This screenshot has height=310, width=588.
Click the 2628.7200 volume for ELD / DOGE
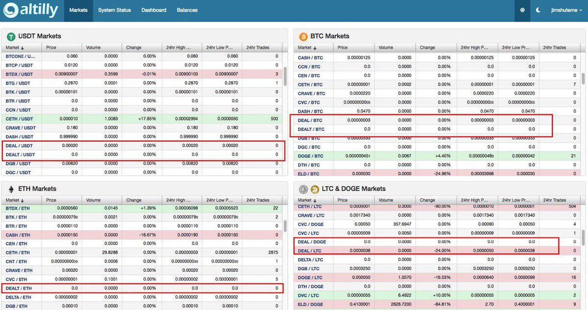(400, 305)
